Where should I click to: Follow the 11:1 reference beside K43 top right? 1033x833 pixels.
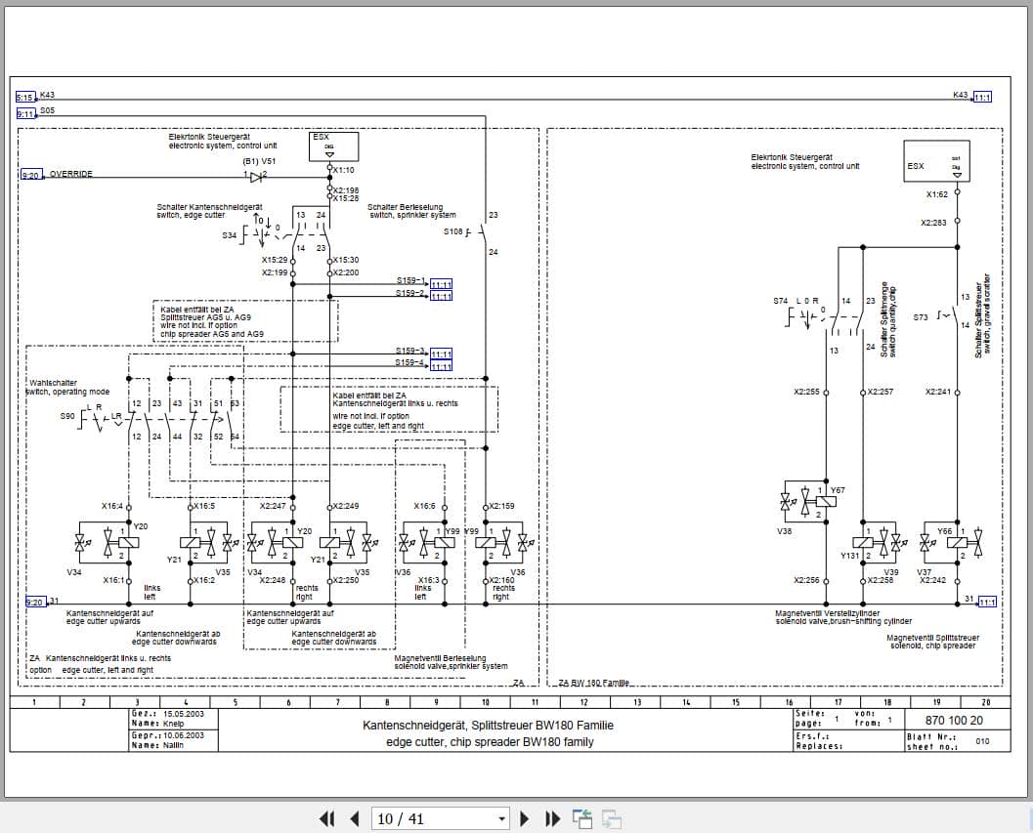click(982, 98)
